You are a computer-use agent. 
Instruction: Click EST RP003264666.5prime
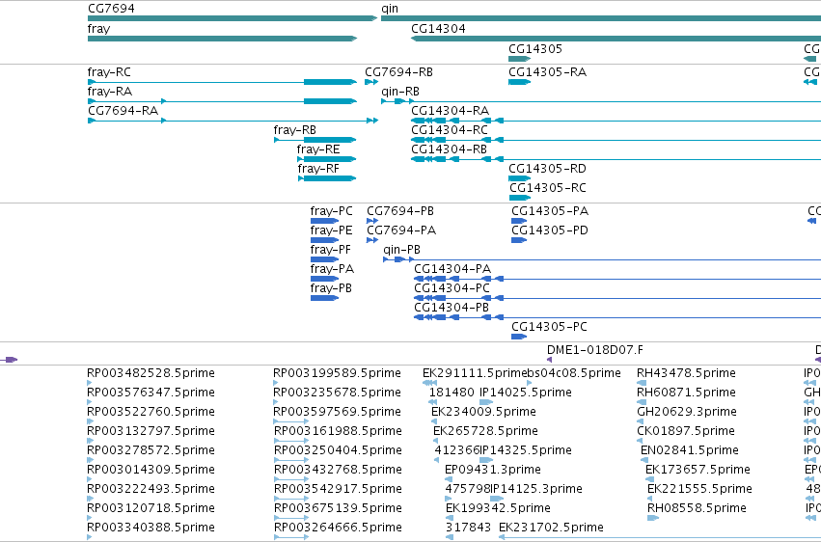[339, 528]
